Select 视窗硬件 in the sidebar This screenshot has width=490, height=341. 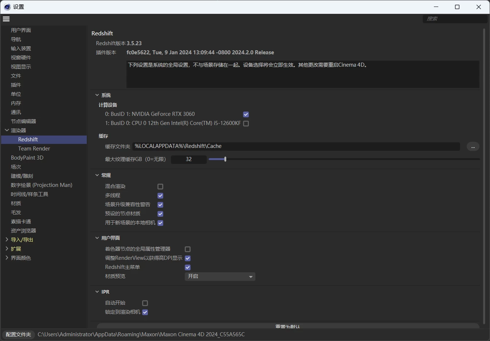(21, 58)
